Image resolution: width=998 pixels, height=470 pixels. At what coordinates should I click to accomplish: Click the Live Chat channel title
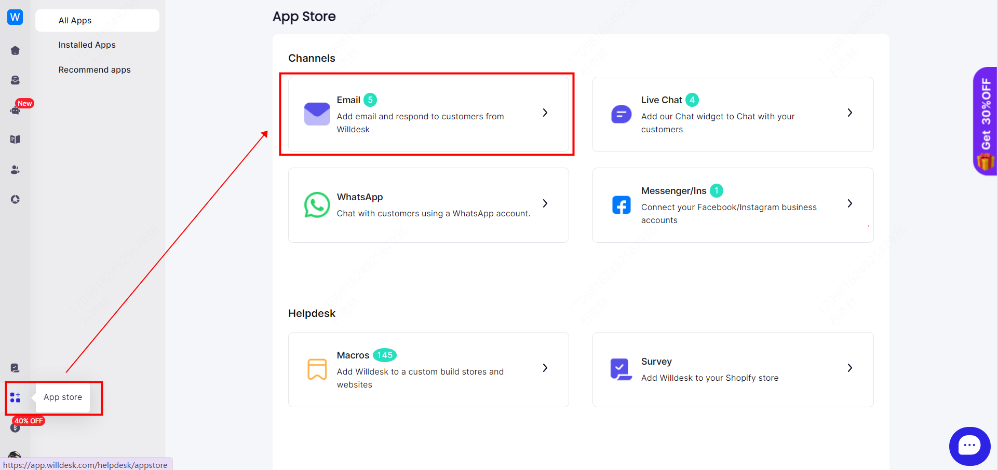(662, 100)
